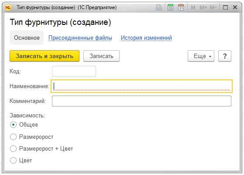Screen dimensions: 244x175
Task: Switch to the Основное tab
Action: point(27,38)
